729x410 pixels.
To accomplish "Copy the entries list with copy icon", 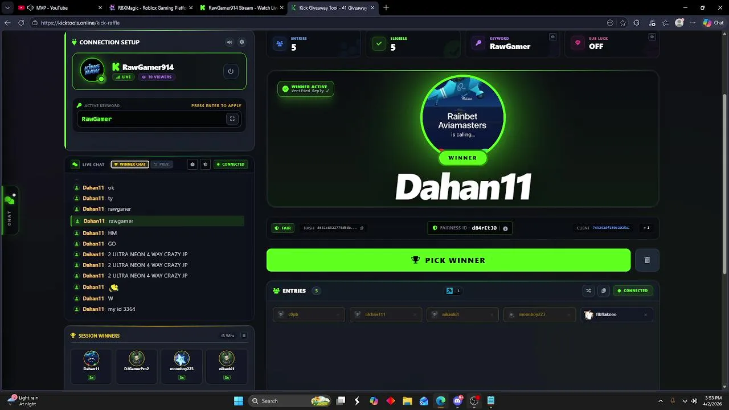I will (604, 291).
